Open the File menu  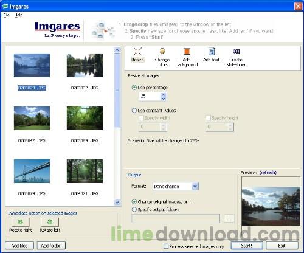pyautogui.click(x=7, y=15)
